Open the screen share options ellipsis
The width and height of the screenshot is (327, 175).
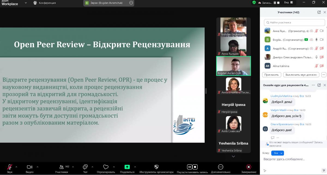[x=131, y=3]
